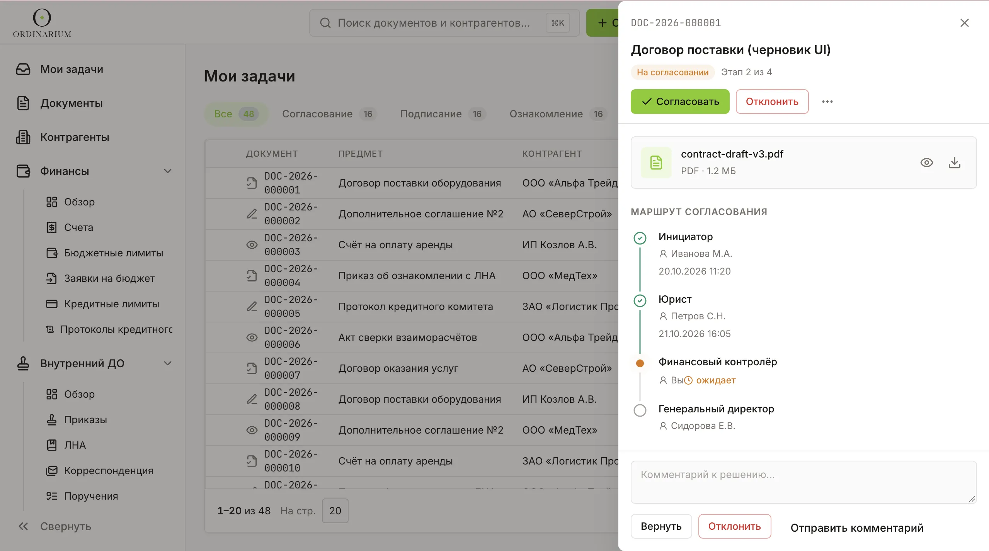This screenshot has width=989, height=551.
Task: Collapse the Внутренний ДО section chevron
Action: (x=167, y=363)
